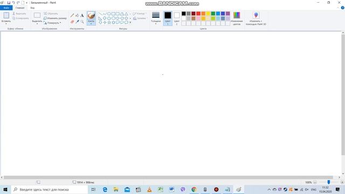
Task: Open Viber from taskbar
Action: pyautogui.click(x=183, y=189)
